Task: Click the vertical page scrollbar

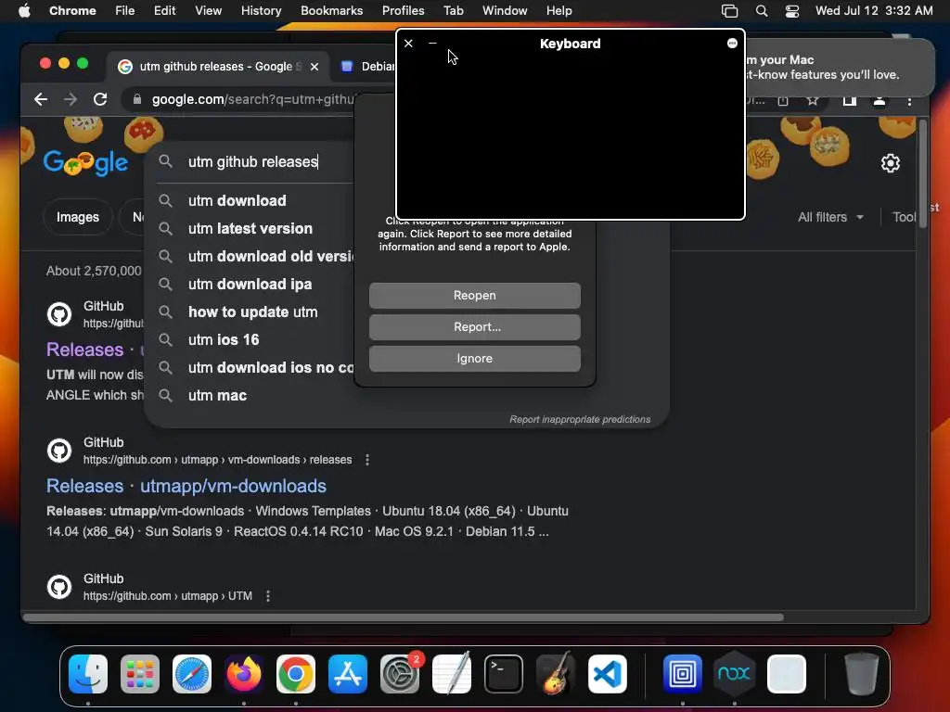Action: [x=922, y=173]
